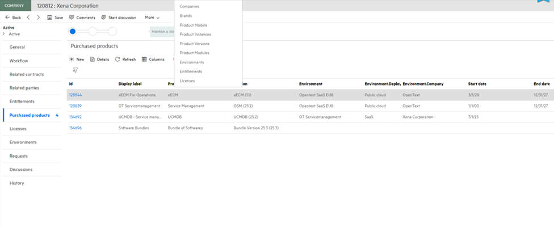Add a New purchased product

point(76,59)
